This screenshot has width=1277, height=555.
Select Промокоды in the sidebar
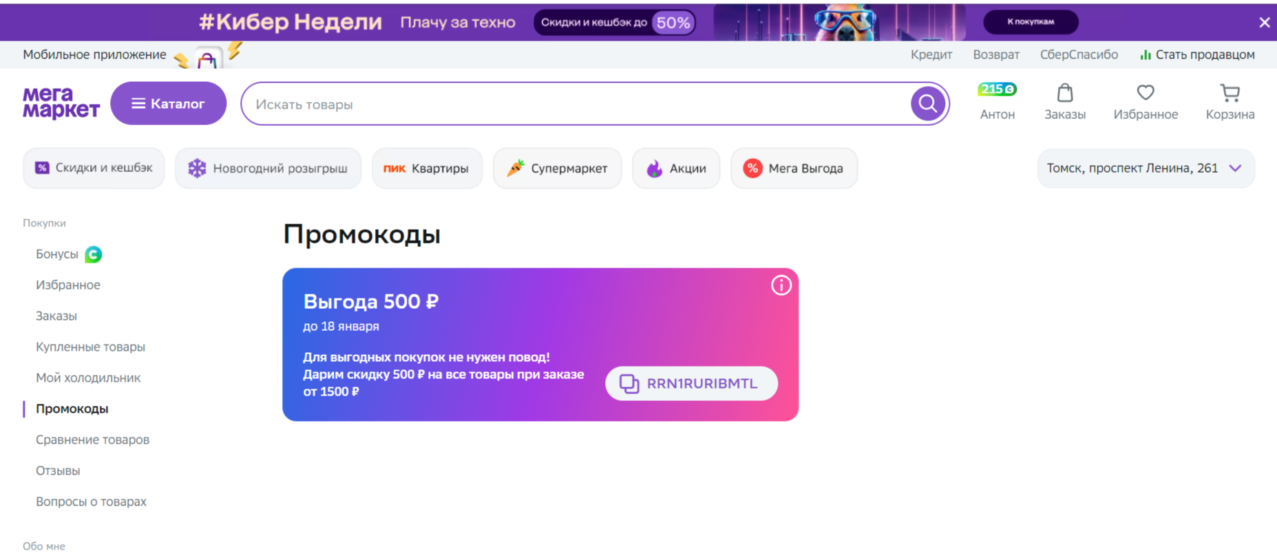point(72,409)
